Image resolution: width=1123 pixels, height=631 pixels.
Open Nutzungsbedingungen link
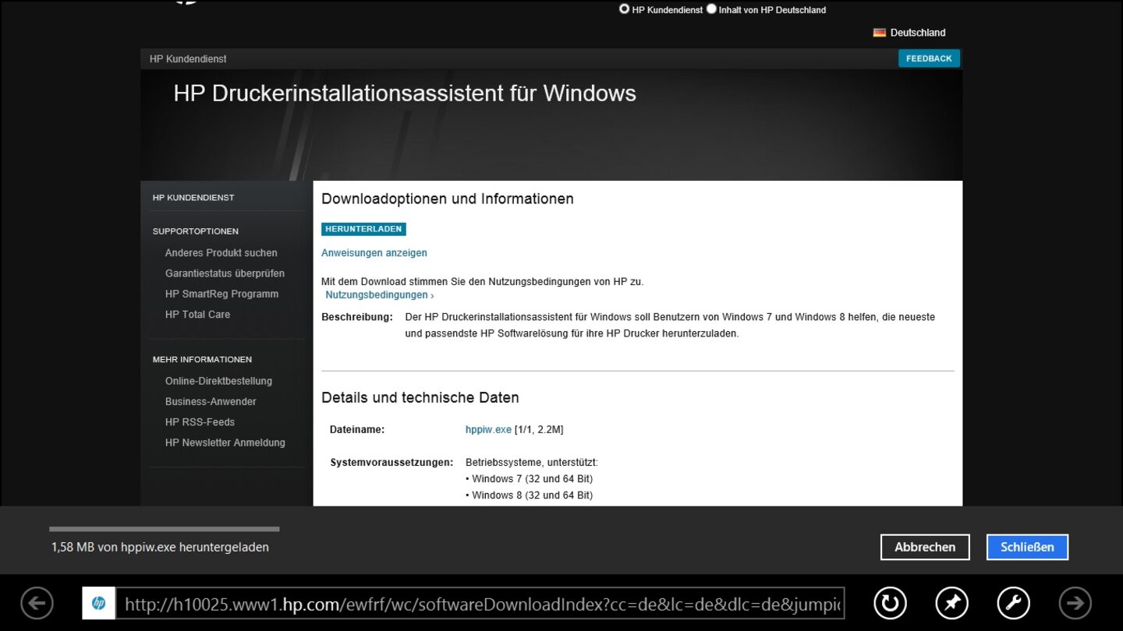379,295
